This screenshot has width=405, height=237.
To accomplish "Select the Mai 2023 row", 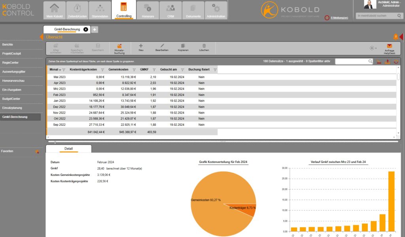I will pyautogui.click(x=221, y=77).
